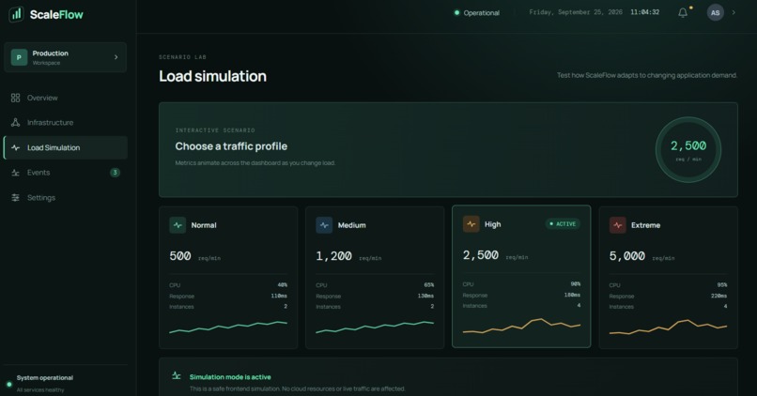Click the Extreme card sparkline chart
Screen dimensions: 757x396
click(668, 327)
